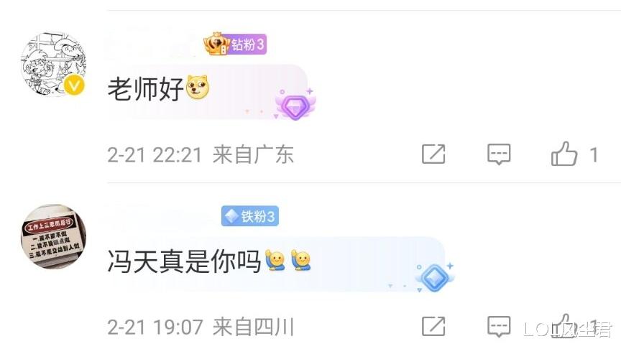Select the 老师好 comment text
Screen dimensions: 621x349
coord(145,89)
